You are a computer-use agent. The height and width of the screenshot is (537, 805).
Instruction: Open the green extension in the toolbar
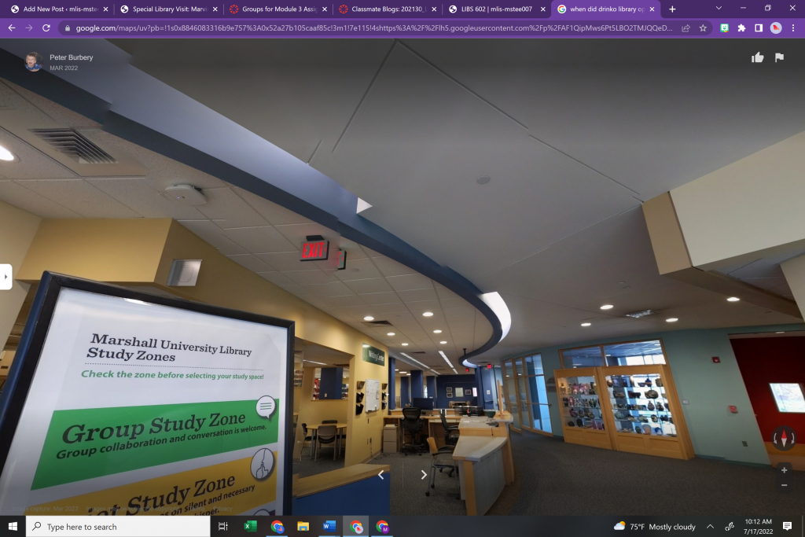[724, 28]
